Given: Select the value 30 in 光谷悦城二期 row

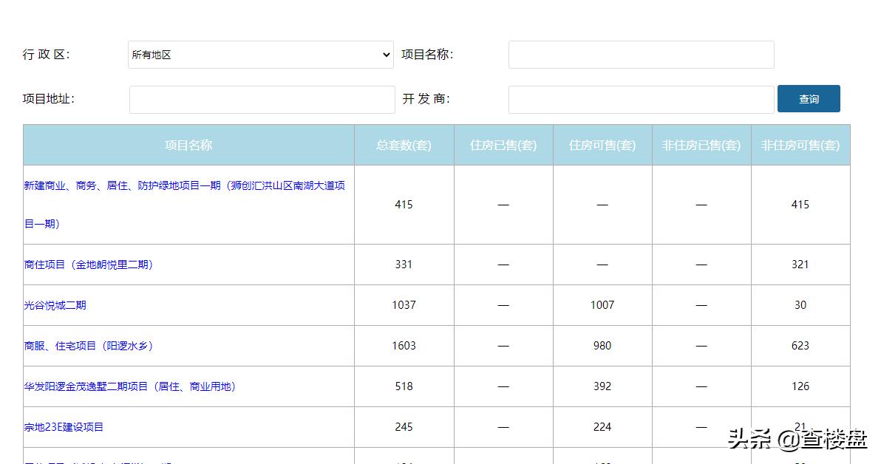Looking at the screenshot, I should (x=800, y=305).
